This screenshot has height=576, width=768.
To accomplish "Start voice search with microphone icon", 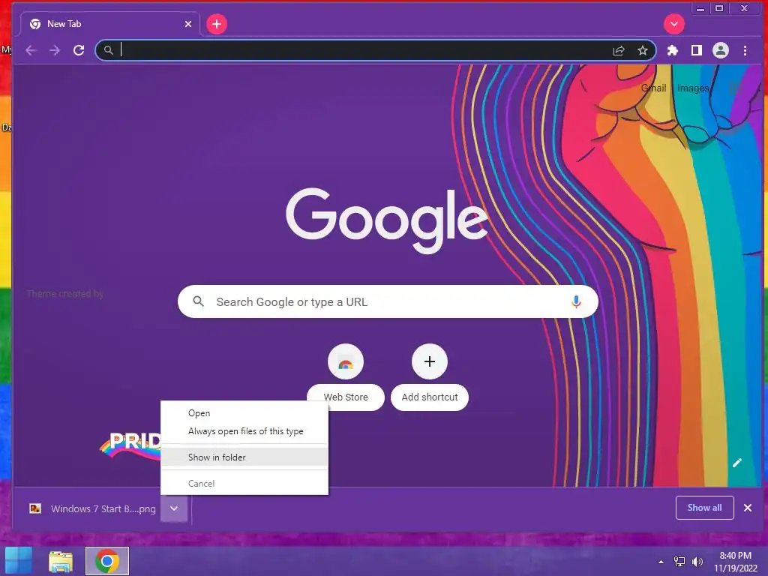I will coord(576,301).
